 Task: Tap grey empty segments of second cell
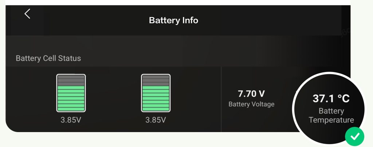(x=156, y=80)
